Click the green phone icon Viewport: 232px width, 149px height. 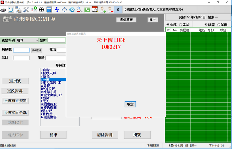[x=87, y=10]
